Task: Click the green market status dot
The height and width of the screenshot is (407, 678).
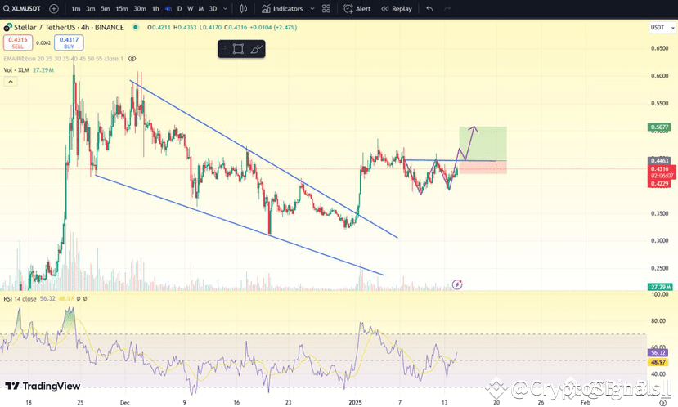Action: click(x=135, y=27)
